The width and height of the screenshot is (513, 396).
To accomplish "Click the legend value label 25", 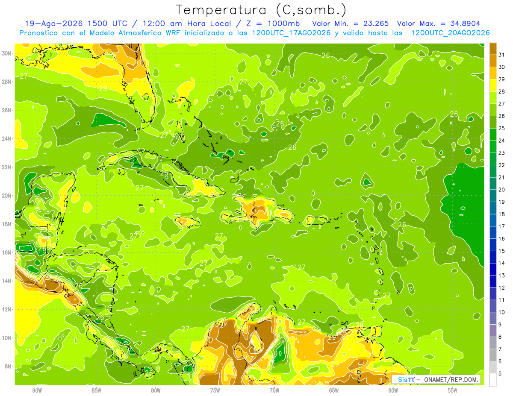I will [502, 128].
